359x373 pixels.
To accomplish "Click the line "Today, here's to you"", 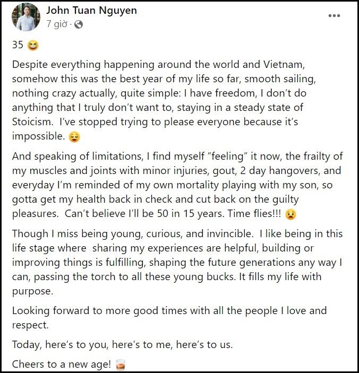I will 122,344.
